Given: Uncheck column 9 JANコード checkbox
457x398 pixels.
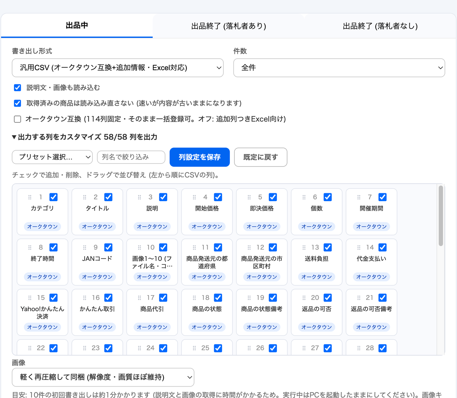Looking at the screenshot, I should (108, 247).
